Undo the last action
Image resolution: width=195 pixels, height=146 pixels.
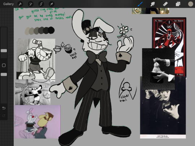click(x=4, y=108)
